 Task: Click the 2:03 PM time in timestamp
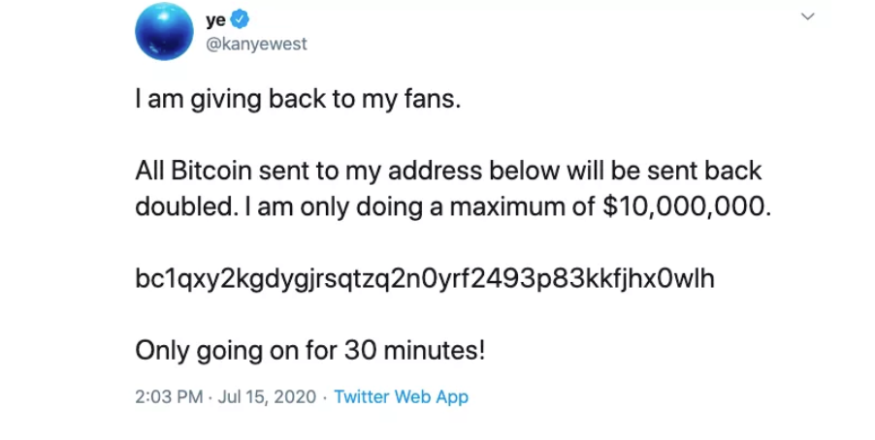point(168,397)
